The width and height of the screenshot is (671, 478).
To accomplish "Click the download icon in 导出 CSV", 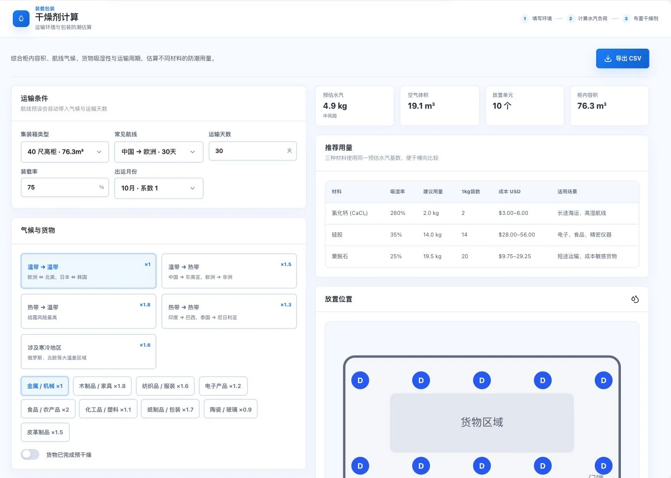I will click(x=608, y=59).
